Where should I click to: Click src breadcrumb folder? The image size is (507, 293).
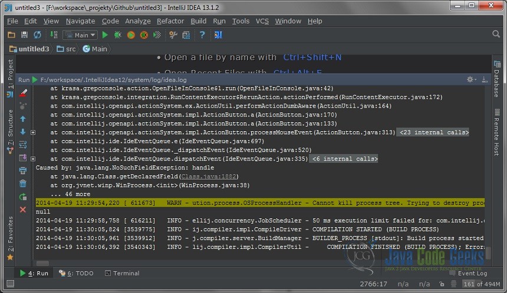coord(66,49)
